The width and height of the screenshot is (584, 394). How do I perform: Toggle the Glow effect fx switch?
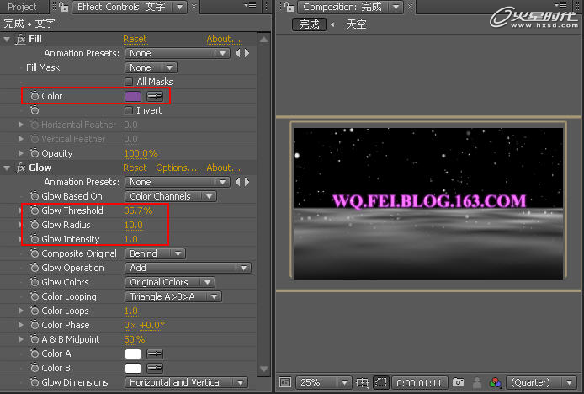pos(20,168)
